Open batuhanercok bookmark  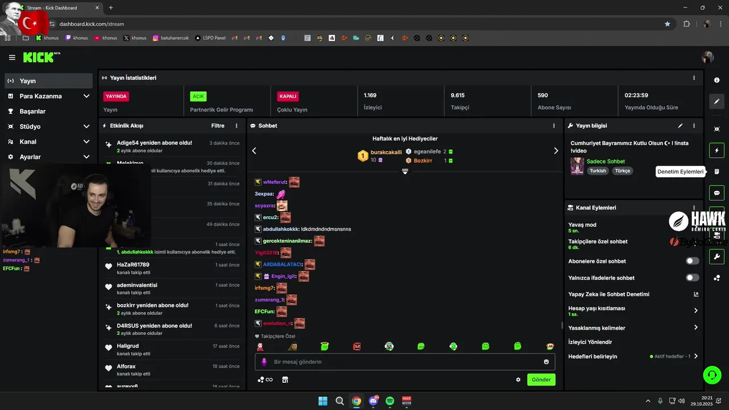pyautogui.click(x=170, y=38)
